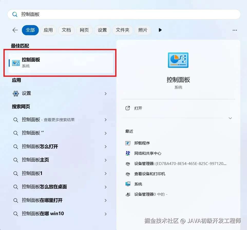Click the search icon beside 控制面板在哪里打开
Viewport: 247px width, 230px height.
point(16,200)
